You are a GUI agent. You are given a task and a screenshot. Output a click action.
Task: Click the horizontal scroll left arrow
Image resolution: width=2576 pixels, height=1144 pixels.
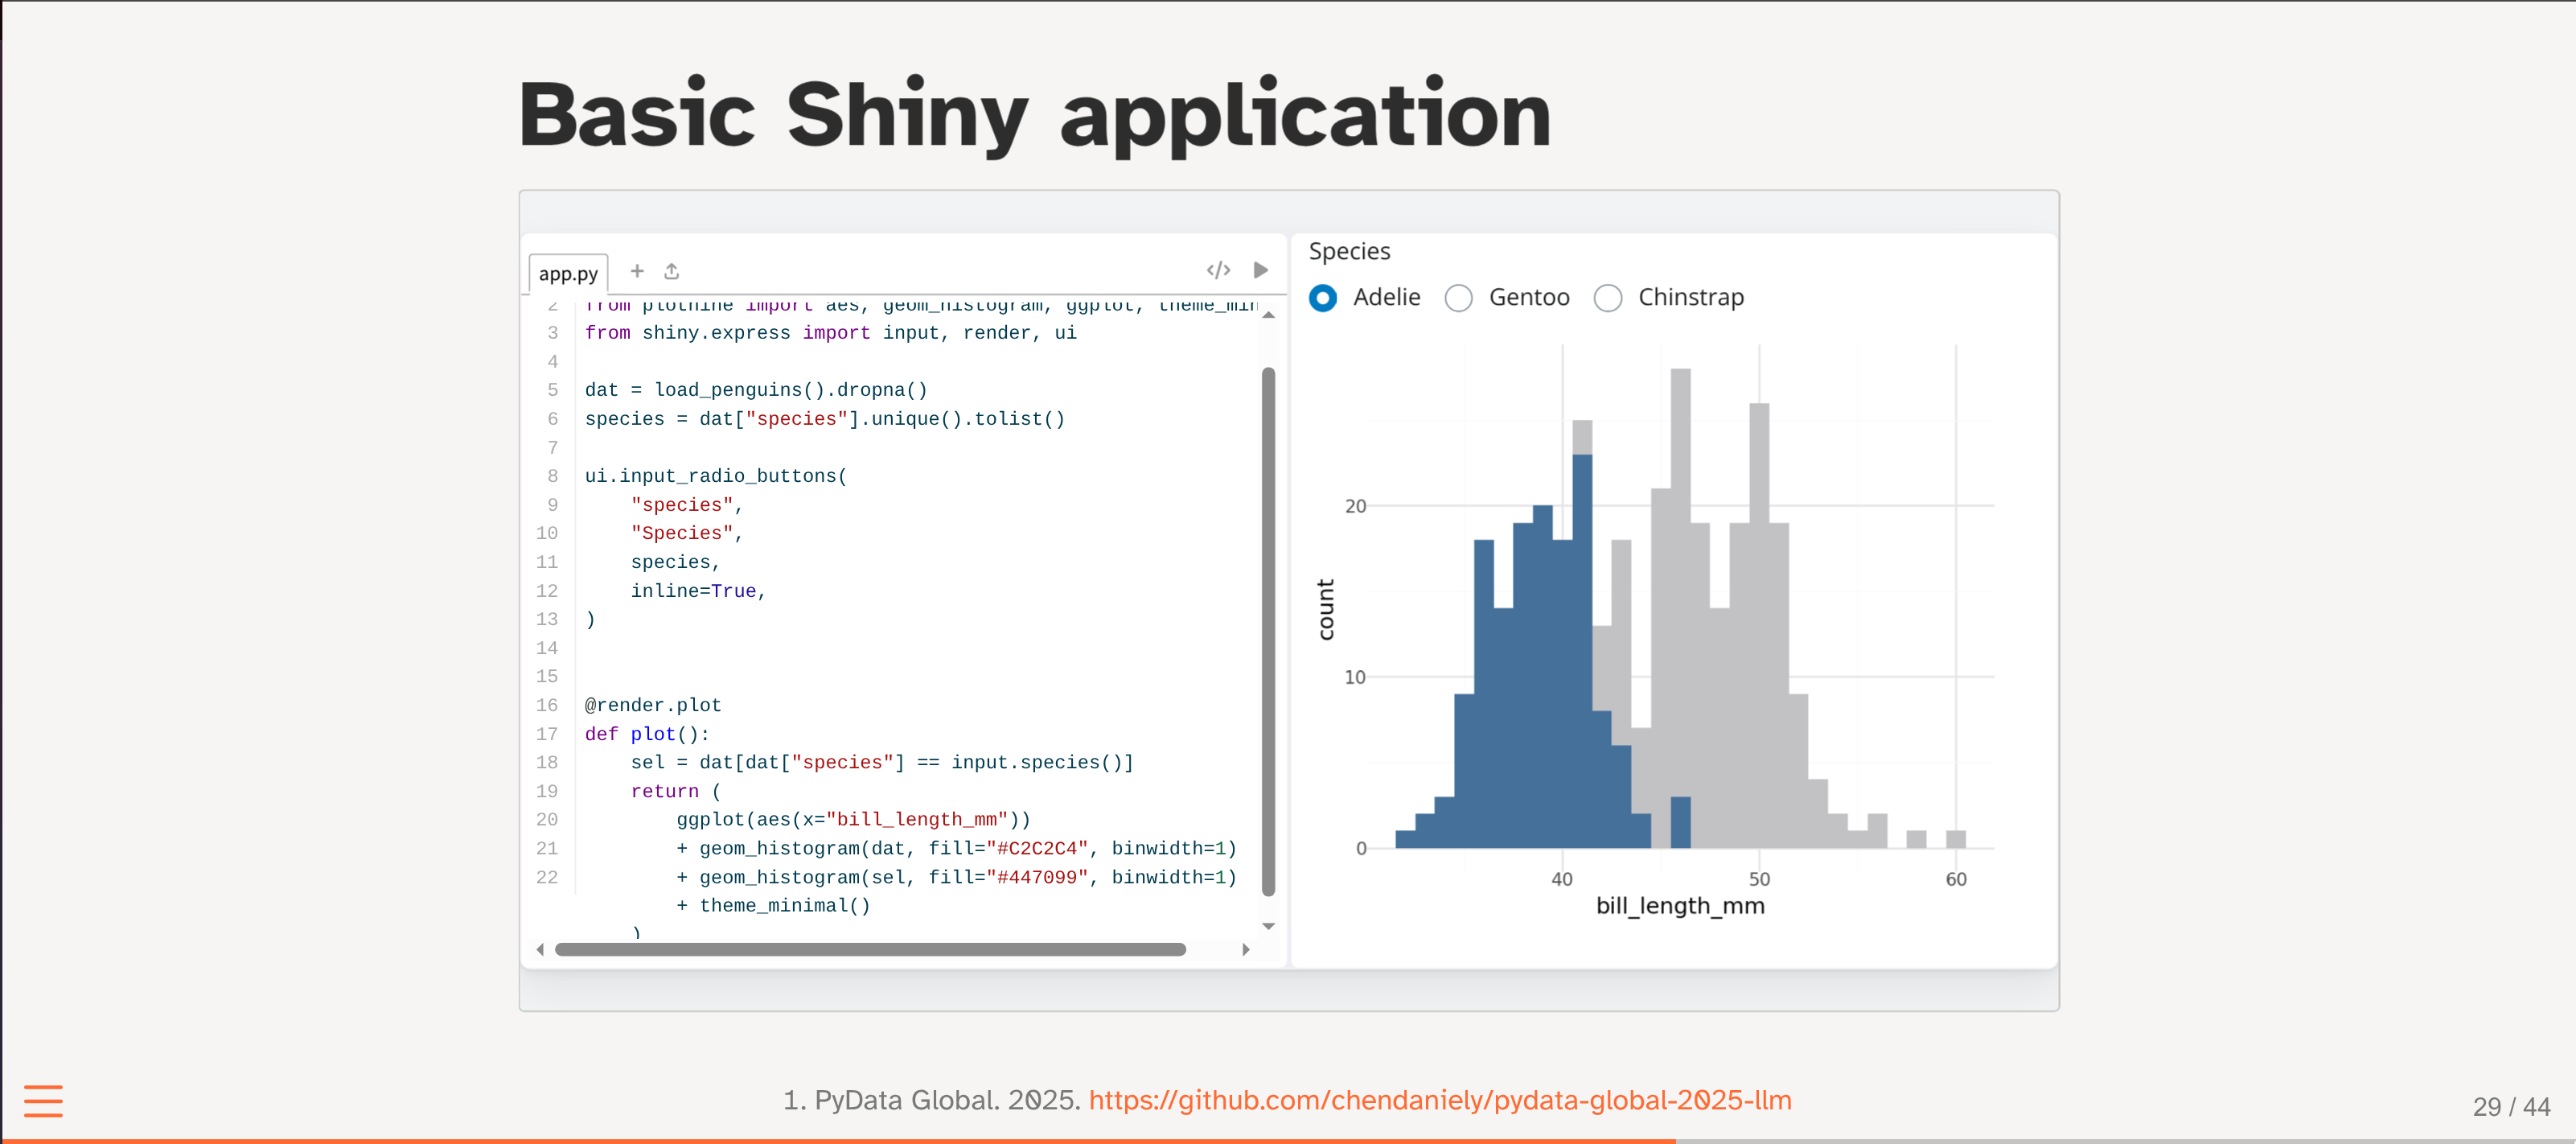540,949
